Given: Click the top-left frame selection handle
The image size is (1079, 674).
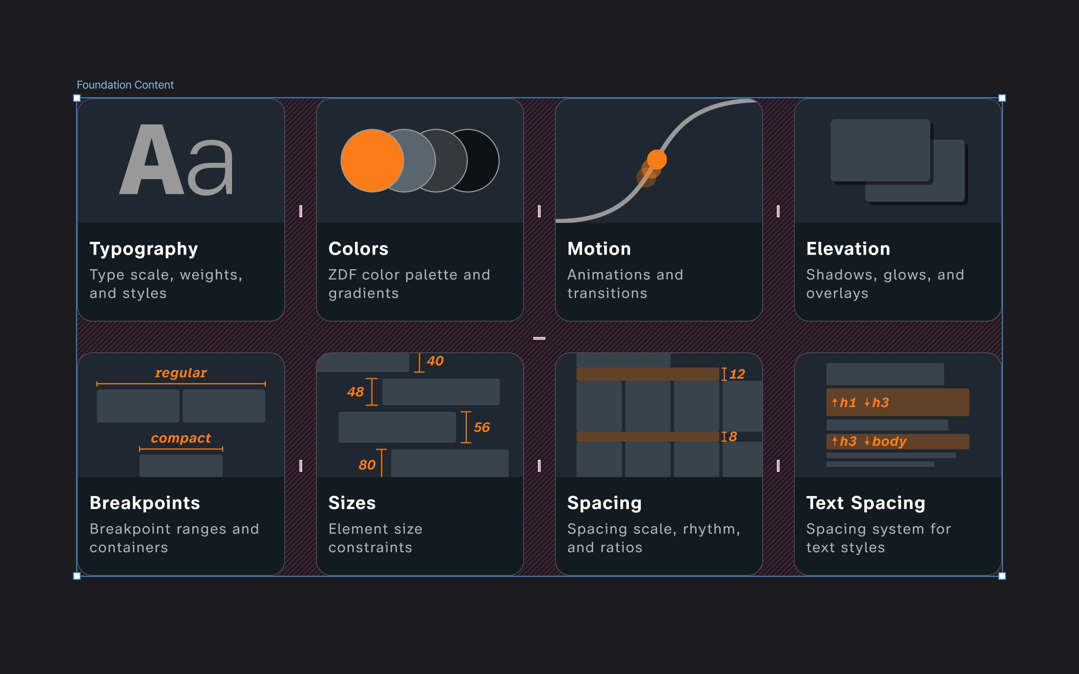Looking at the screenshot, I should point(77,98).
